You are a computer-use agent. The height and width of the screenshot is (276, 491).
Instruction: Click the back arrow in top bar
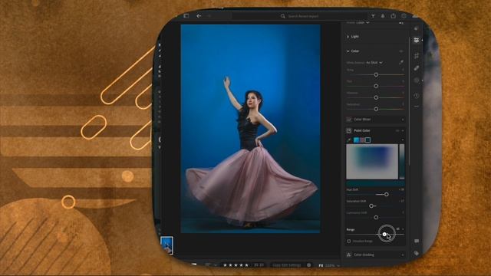pyautogui.click(x=199, y=15)
